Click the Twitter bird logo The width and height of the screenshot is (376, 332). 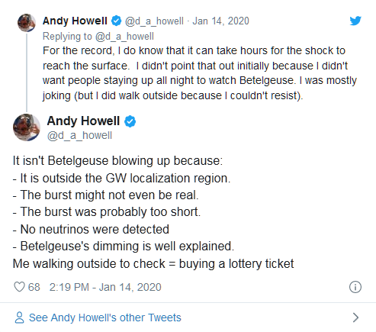pos(355,21)
